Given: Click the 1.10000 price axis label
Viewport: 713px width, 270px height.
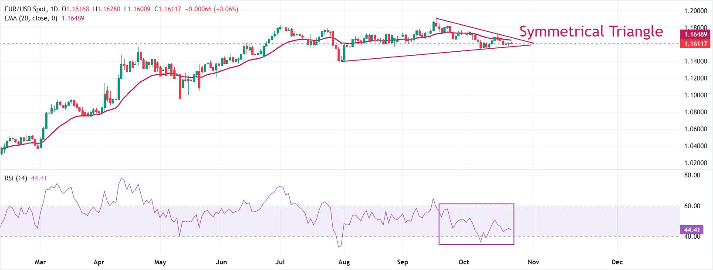Looking at the screenshot, I should pyautogui.click(x=695, y=95).
